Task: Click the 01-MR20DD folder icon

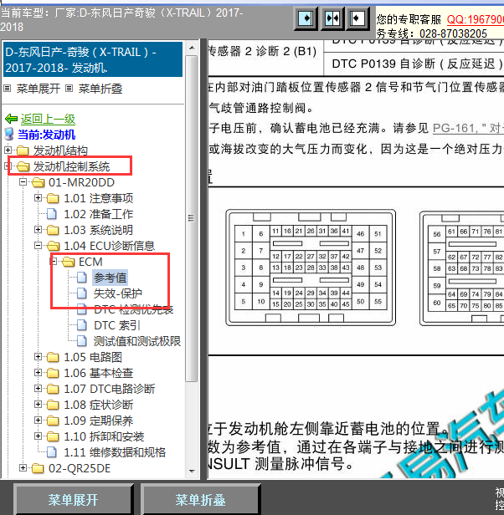Action: pos(39,182)
